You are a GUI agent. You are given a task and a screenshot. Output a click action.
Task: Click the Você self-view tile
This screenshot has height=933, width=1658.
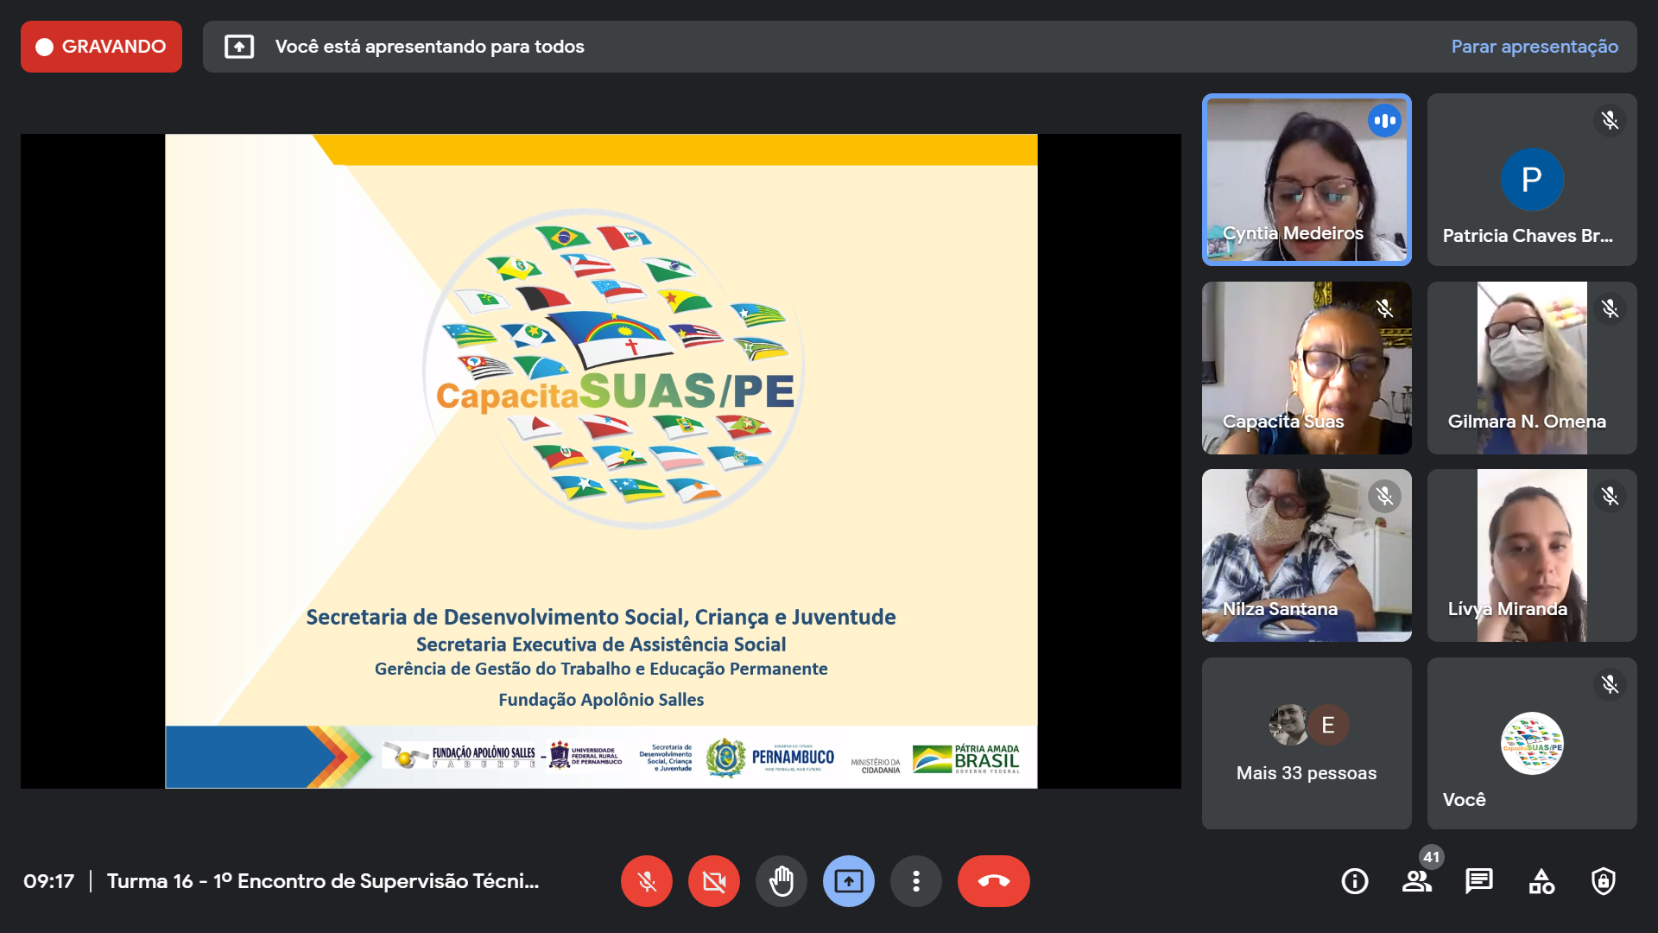point(1531,743)
